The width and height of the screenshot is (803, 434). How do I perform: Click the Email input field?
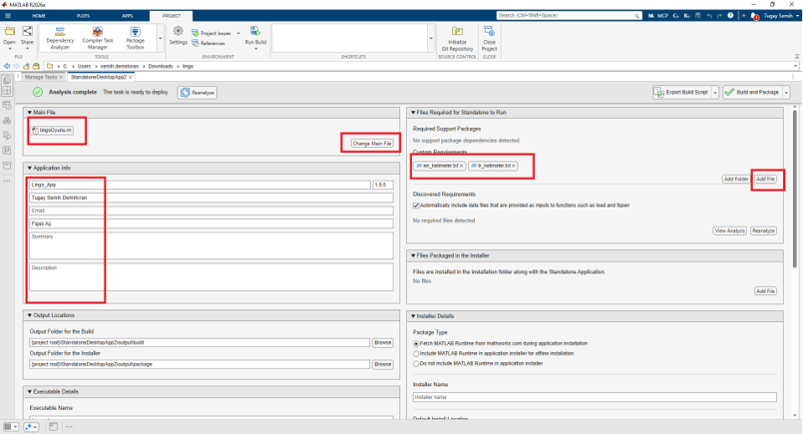click(211, 212)
